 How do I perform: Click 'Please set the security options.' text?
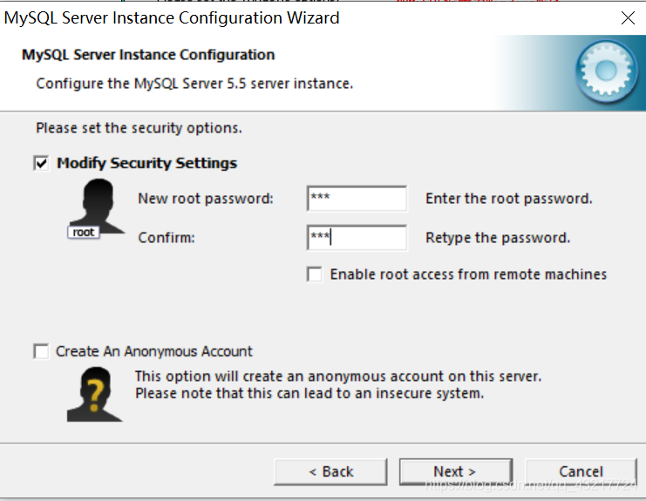click(139, 128)
